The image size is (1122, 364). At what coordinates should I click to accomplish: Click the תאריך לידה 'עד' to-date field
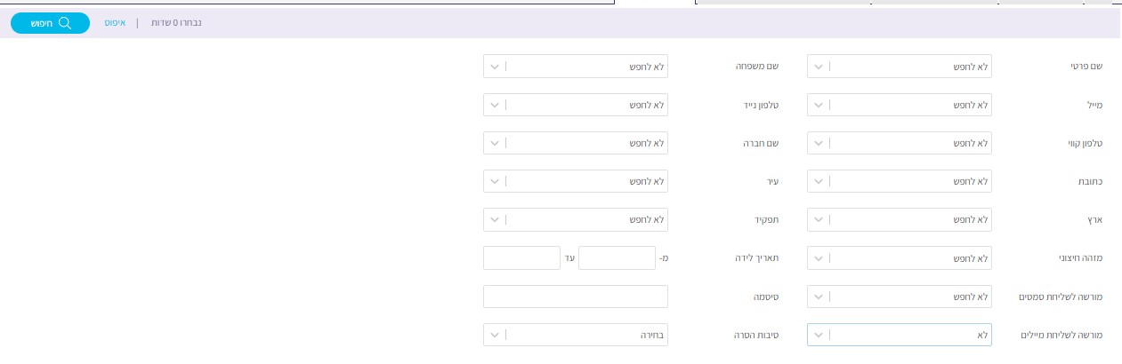(521, 257)
